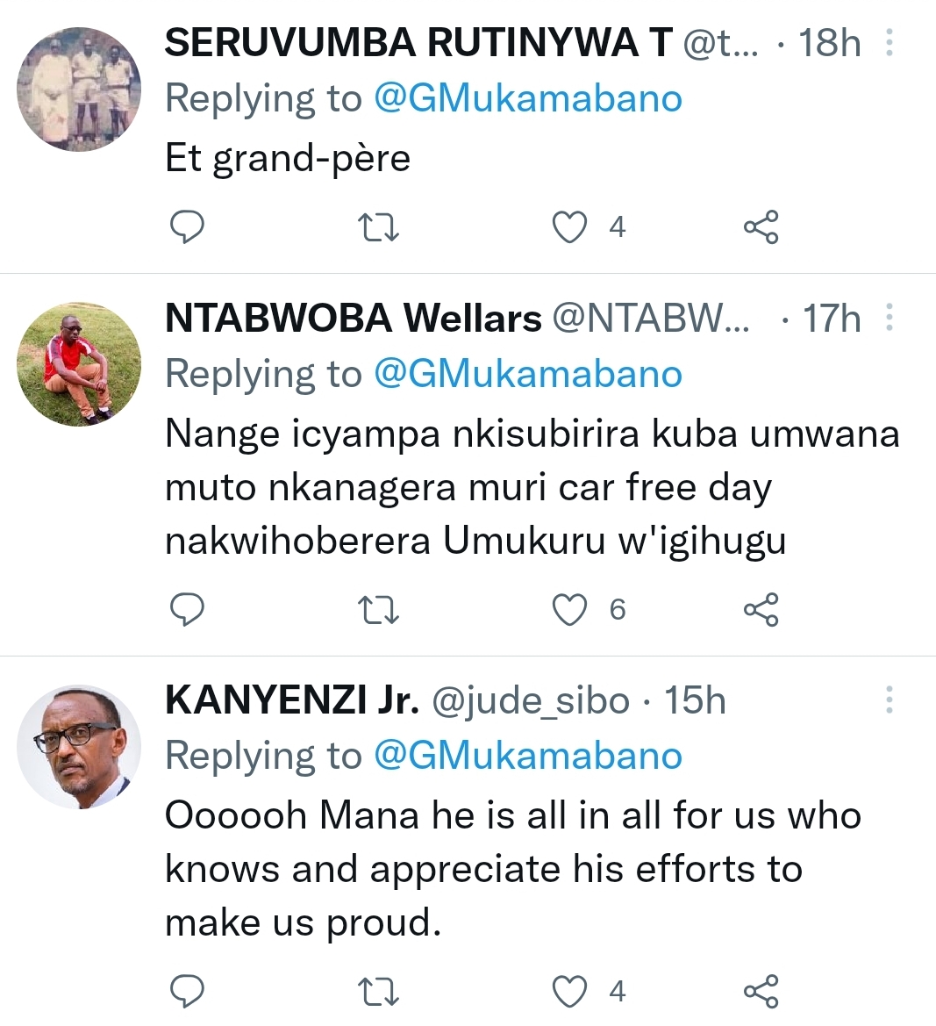Reply to NTABWOBA Wellars' tweet
The width and height of the screenshot is (936, 1026).
[186, 609]
